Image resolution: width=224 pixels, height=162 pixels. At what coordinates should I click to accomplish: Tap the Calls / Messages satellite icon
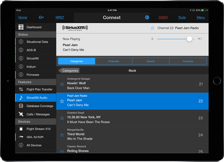tap(21, 114)
